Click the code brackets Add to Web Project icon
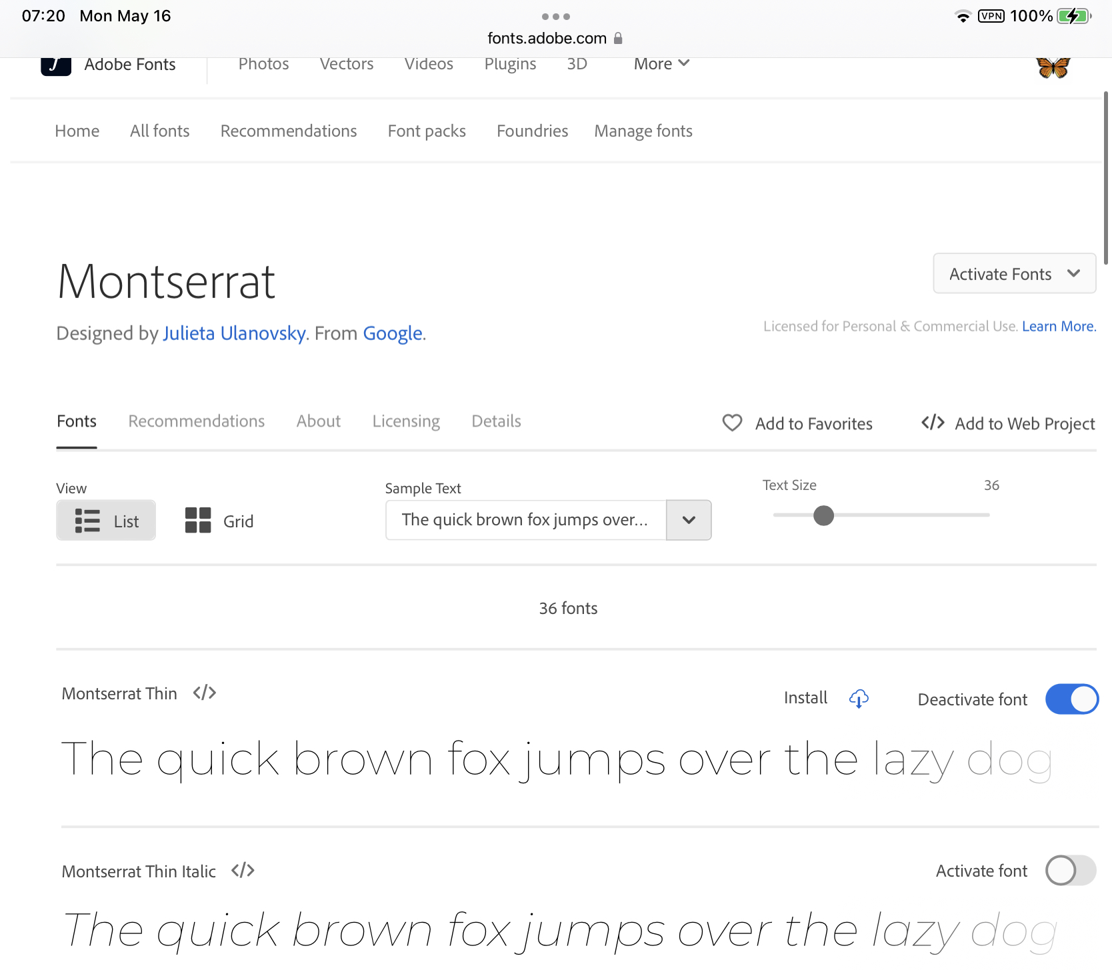 (933, 423)
